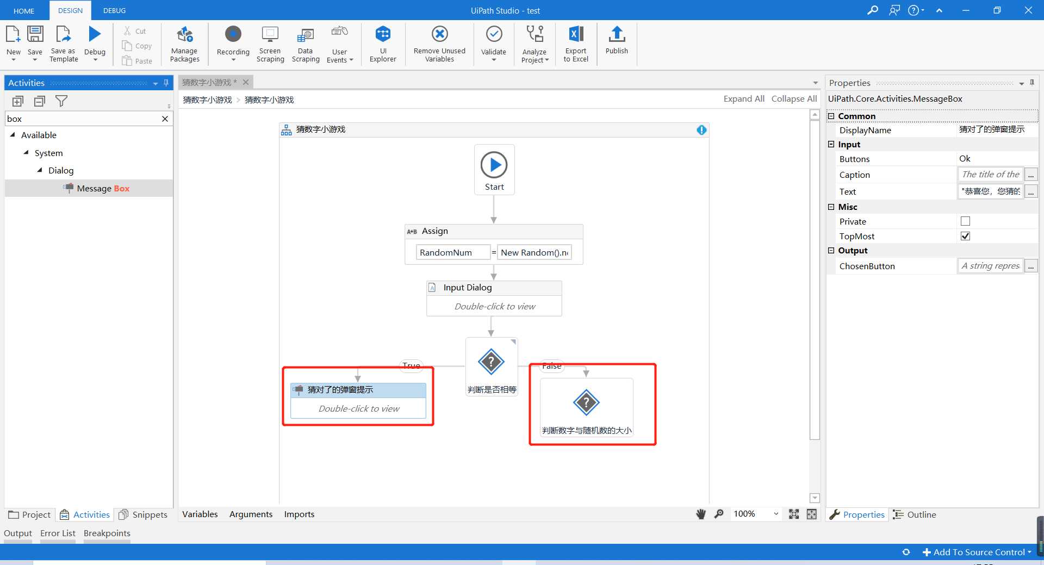Click the RandomNum assign field
Screen dimensions: 1044x565
[x=453, y=252]
